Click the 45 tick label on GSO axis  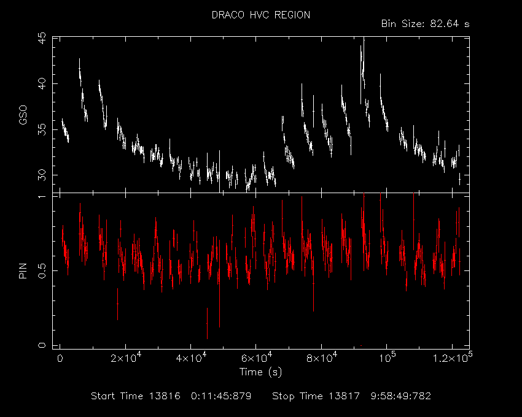(x=42, y=39)
